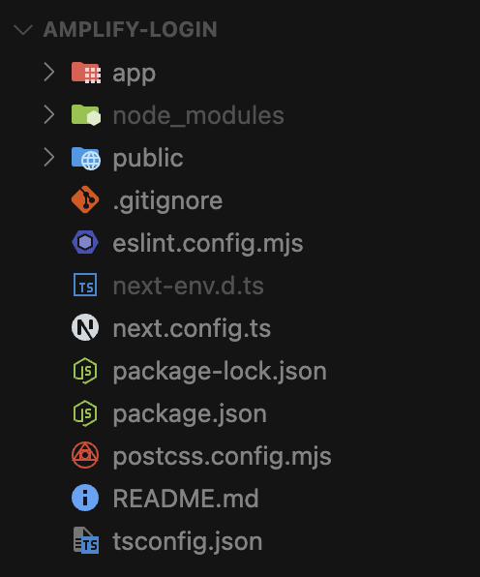Open package-lock.json in the explorer
This screenshot has height=577, width=480.
(220, 371)
